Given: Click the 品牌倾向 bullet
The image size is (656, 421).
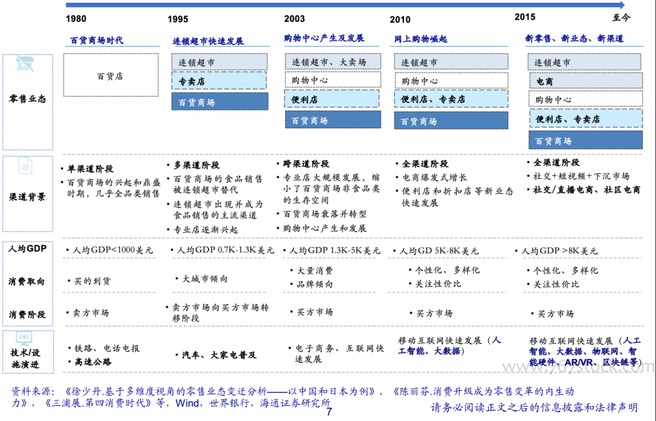Looking at the screenshot, I should (314, 284).
